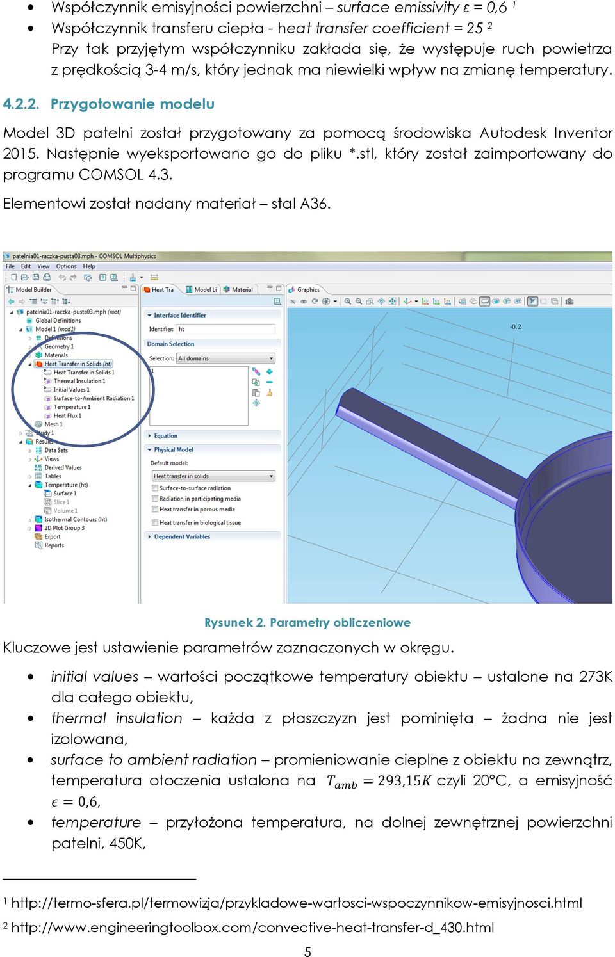Click the Redo arrow icon
Image resolution: width=615 pixels, height=957 pixels.
(73, 277)
